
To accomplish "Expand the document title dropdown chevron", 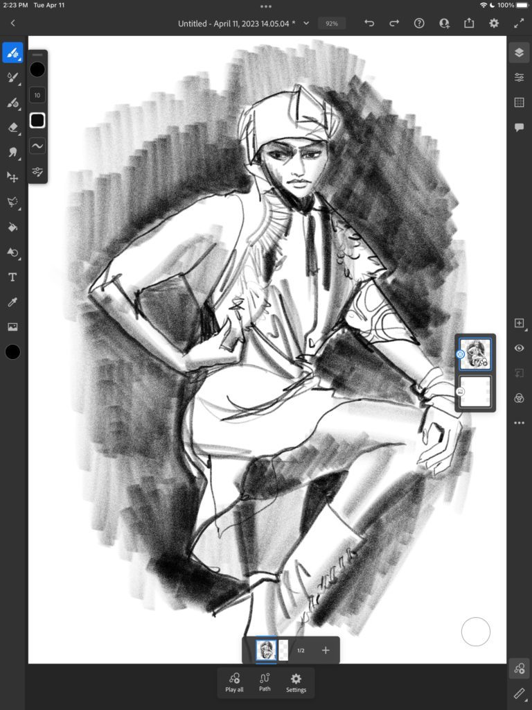I will 306,23.
